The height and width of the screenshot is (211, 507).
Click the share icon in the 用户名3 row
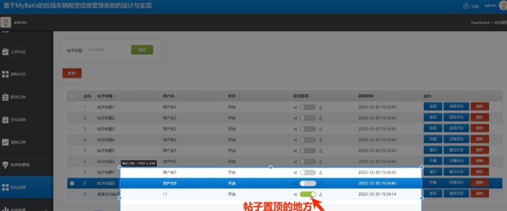tap(295, 129)
